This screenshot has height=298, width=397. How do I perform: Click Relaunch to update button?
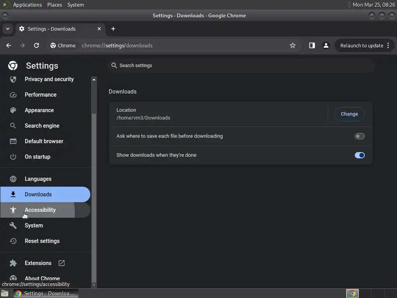362,46
